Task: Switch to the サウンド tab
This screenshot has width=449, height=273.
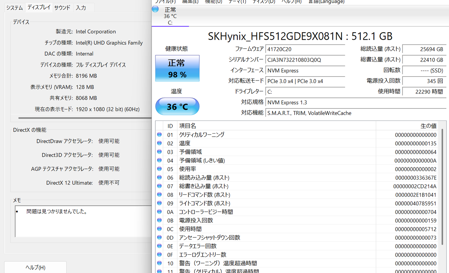Action: point(62,7)
